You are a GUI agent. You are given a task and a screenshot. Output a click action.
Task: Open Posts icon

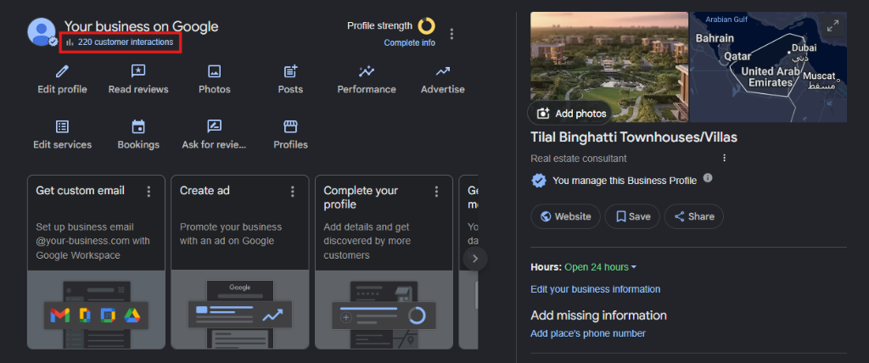290,71
